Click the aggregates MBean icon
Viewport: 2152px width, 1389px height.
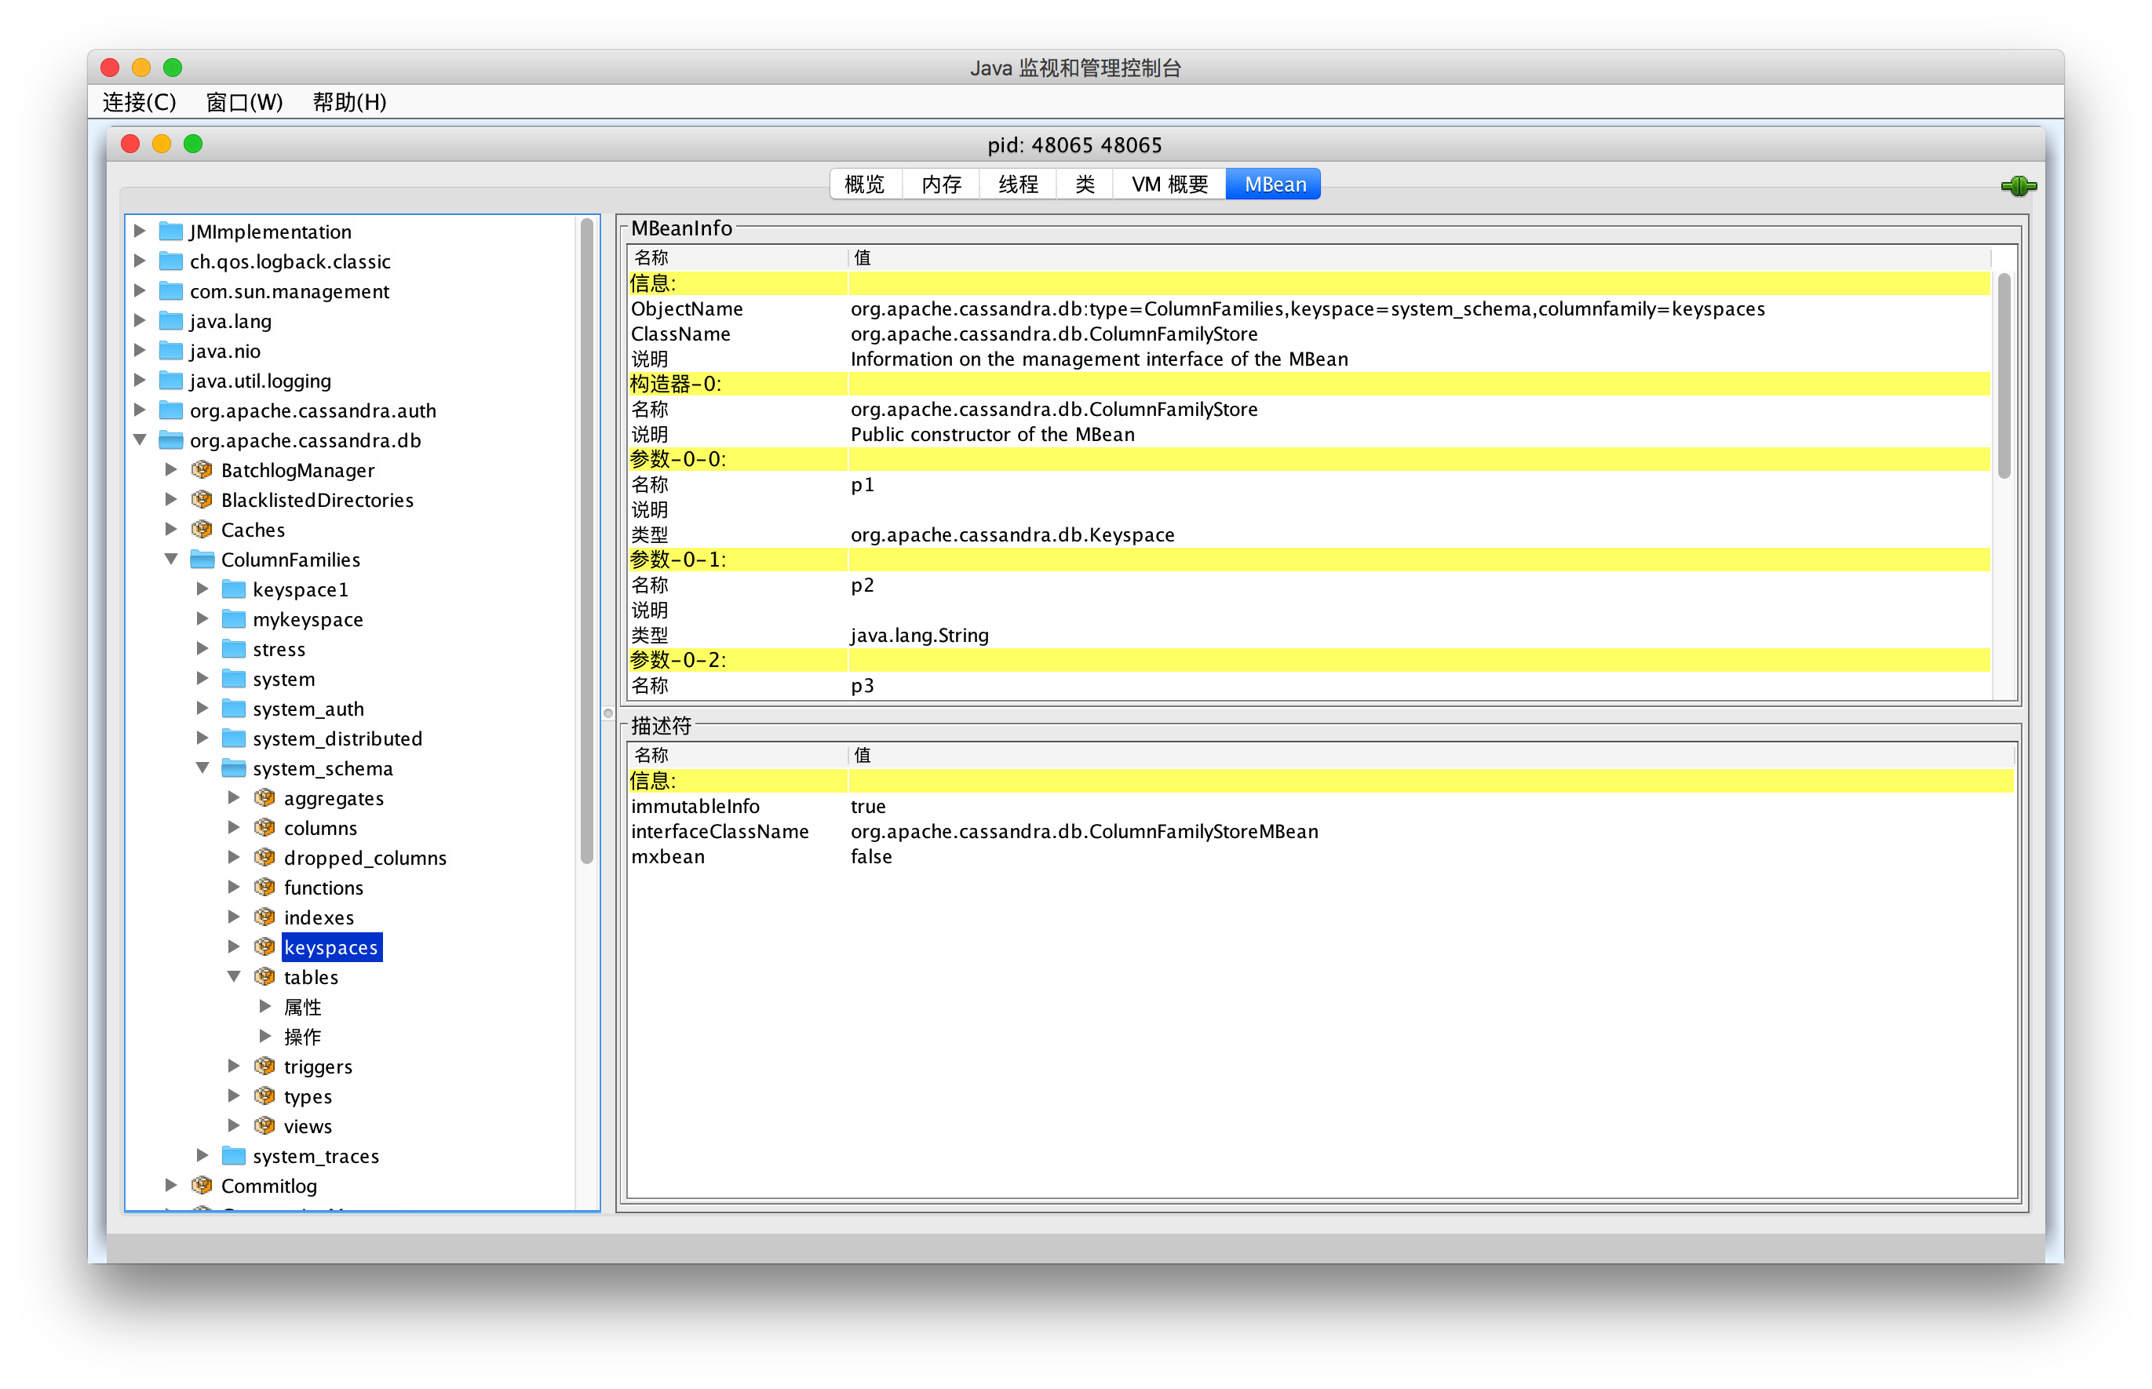264,797
